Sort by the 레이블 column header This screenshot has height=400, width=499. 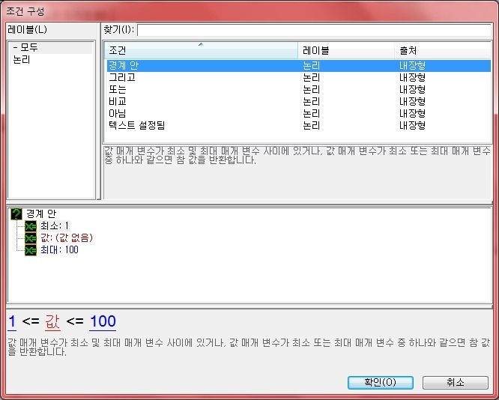click(346, 50)
